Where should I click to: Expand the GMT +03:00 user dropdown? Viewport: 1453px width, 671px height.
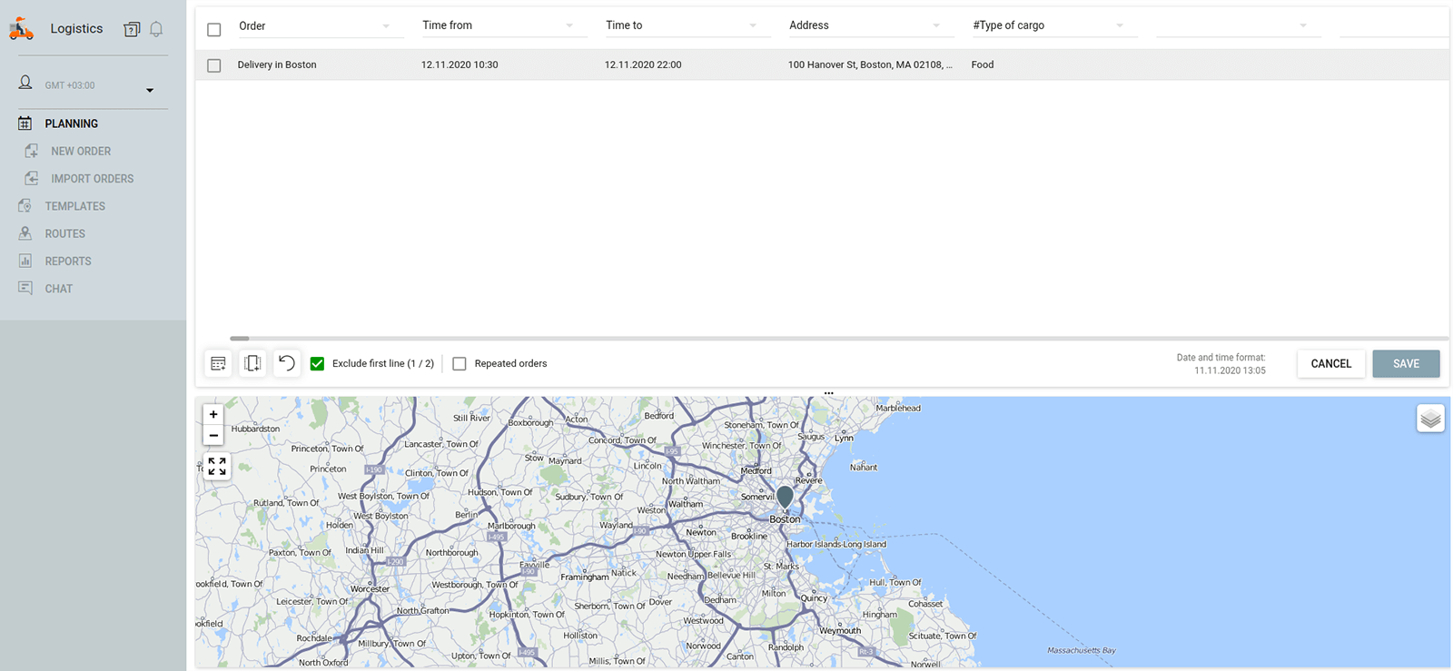click(150, 90)
